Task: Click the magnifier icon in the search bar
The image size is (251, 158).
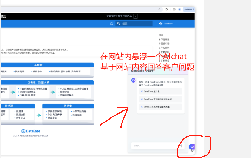Action: (119, 23)
